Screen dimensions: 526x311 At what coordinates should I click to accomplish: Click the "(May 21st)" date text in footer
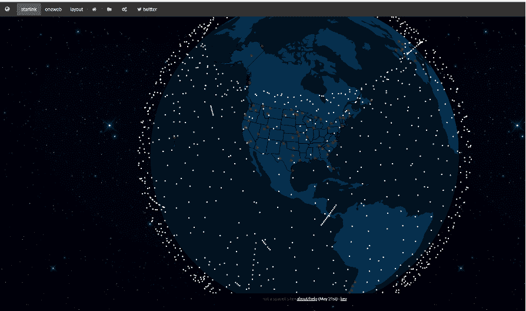click(328, 299)
